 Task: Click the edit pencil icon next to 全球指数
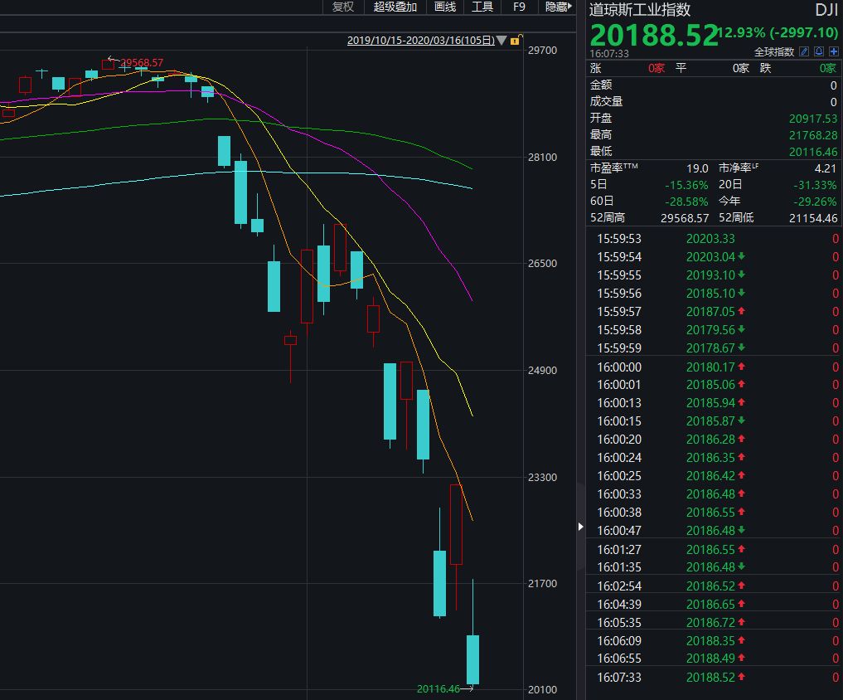pos(804,51)
